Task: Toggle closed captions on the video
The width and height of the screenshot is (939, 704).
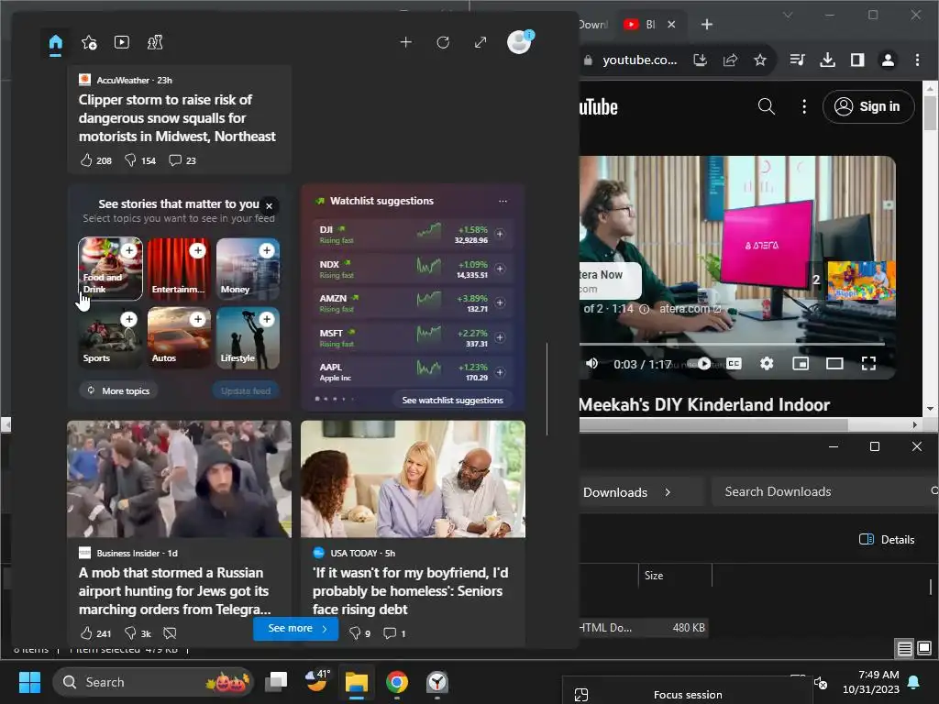Action: 735,363
